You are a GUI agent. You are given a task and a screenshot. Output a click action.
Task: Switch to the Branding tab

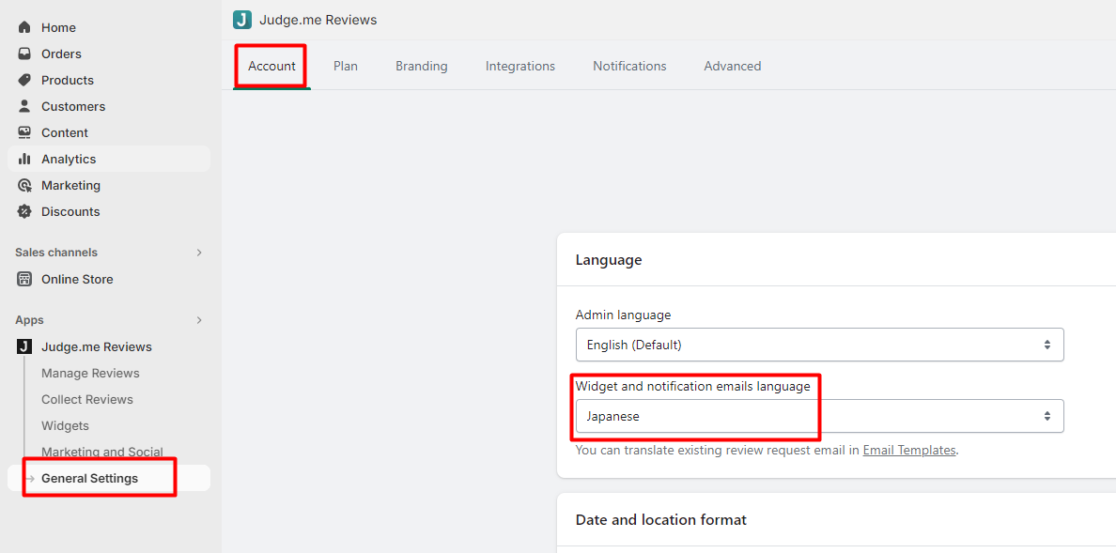(422, 66)
